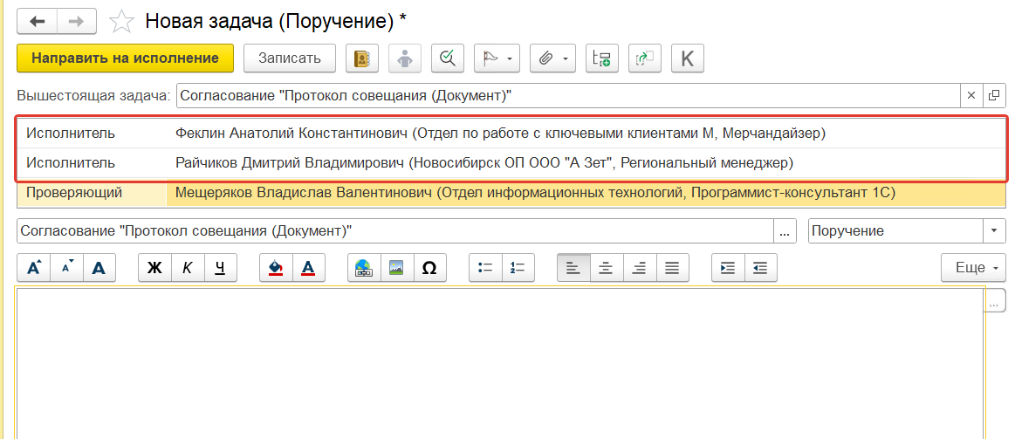Screen dimensions: 1015x439
Task: Insert a picture into the text
Action: (396, 268)
